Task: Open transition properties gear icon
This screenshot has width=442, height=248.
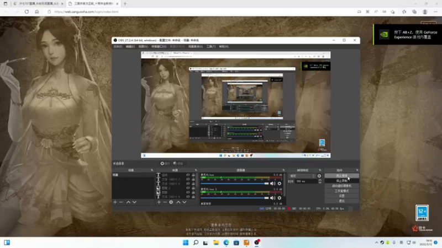Action: coord(319,176)
